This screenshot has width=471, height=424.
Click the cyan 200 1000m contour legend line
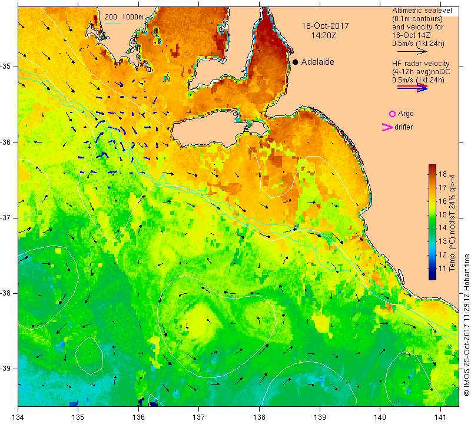click(113, 23)
